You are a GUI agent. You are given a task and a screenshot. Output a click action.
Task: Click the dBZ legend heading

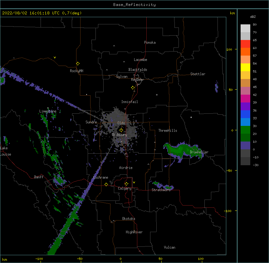click(253, 17)
